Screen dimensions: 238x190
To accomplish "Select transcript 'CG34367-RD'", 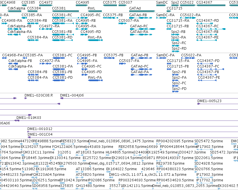I will pos(208,21).
